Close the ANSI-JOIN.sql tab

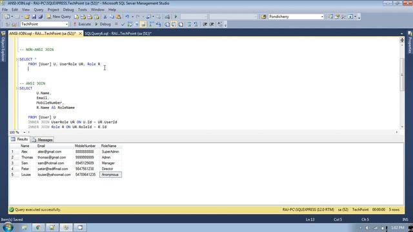pos(80,34)
